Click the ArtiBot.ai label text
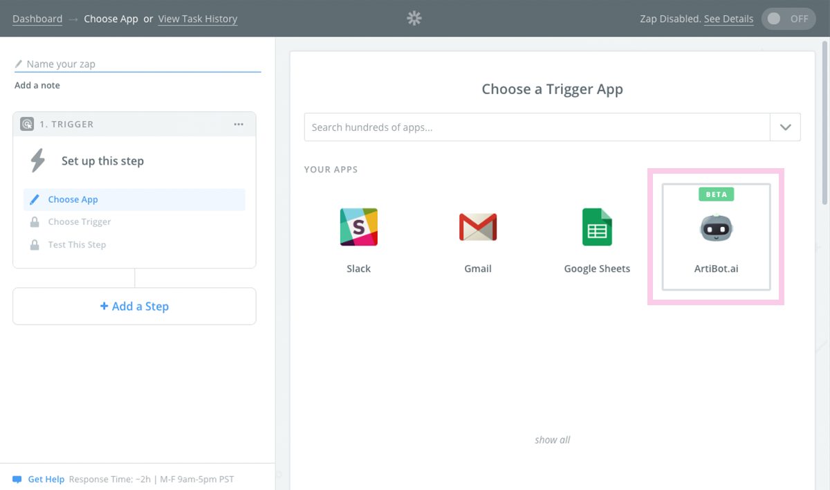This screenshot has height=490, width=830. 716,269
